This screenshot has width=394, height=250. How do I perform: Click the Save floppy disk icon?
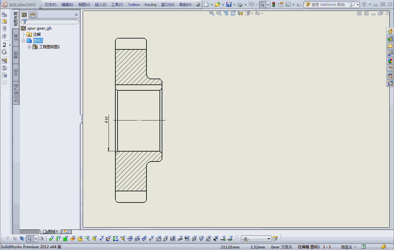coord(229,4)
